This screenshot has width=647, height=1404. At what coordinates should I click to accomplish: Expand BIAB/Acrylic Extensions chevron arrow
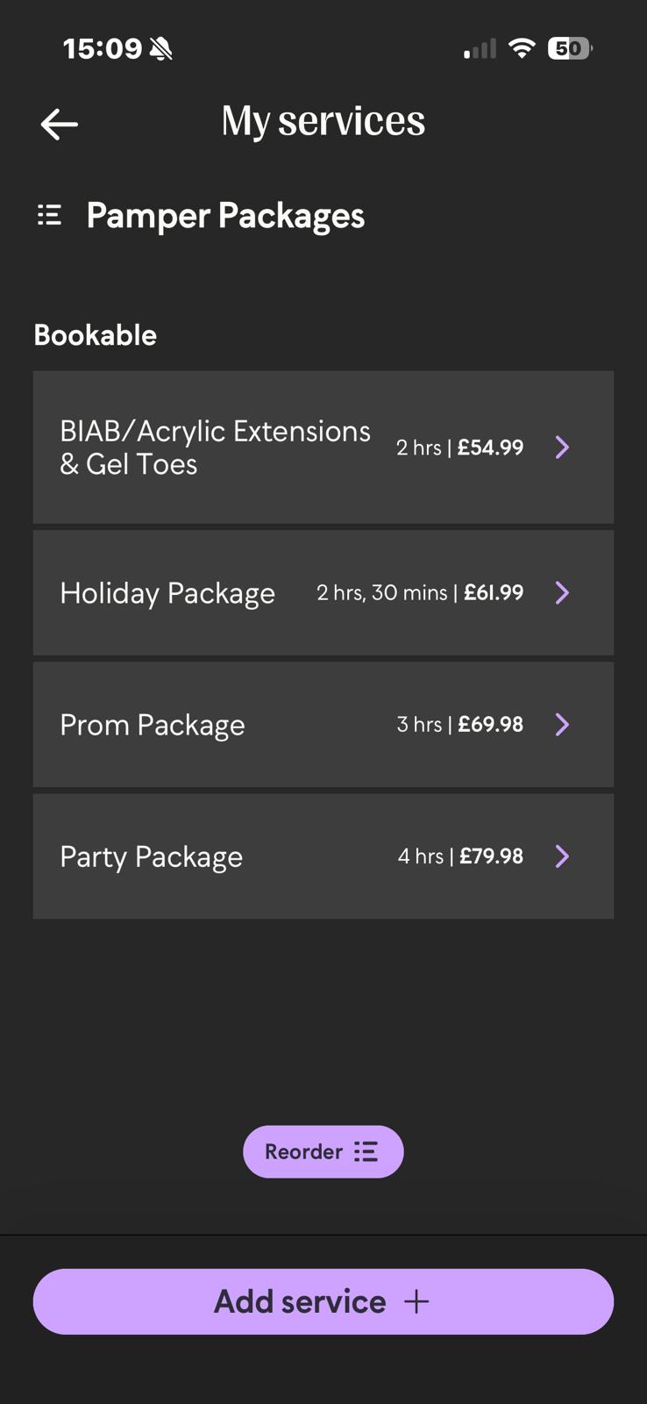coord(563,448)
